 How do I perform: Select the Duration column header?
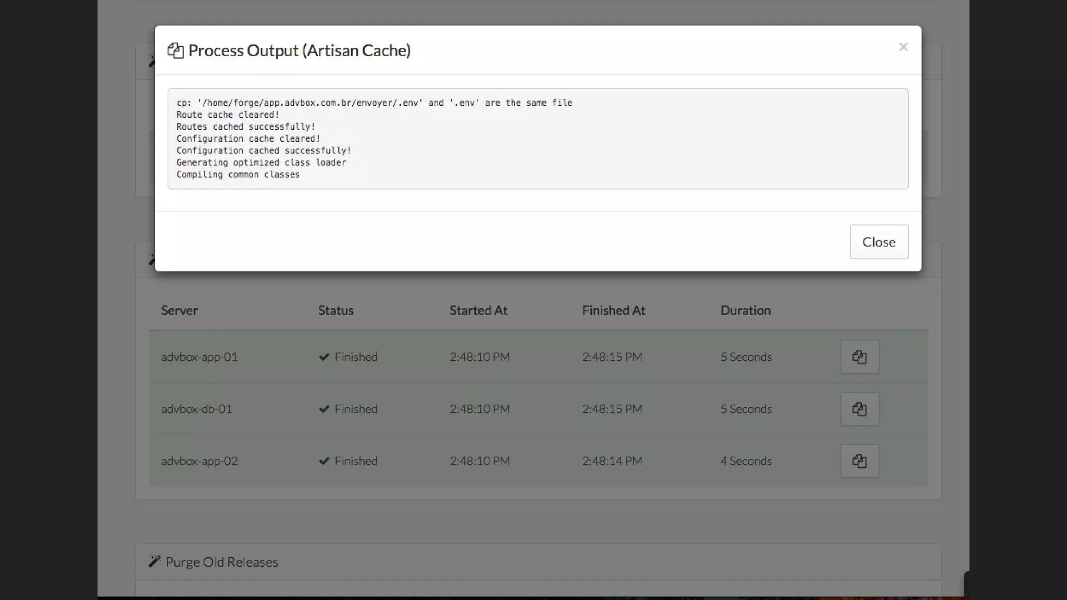[745, 310]
